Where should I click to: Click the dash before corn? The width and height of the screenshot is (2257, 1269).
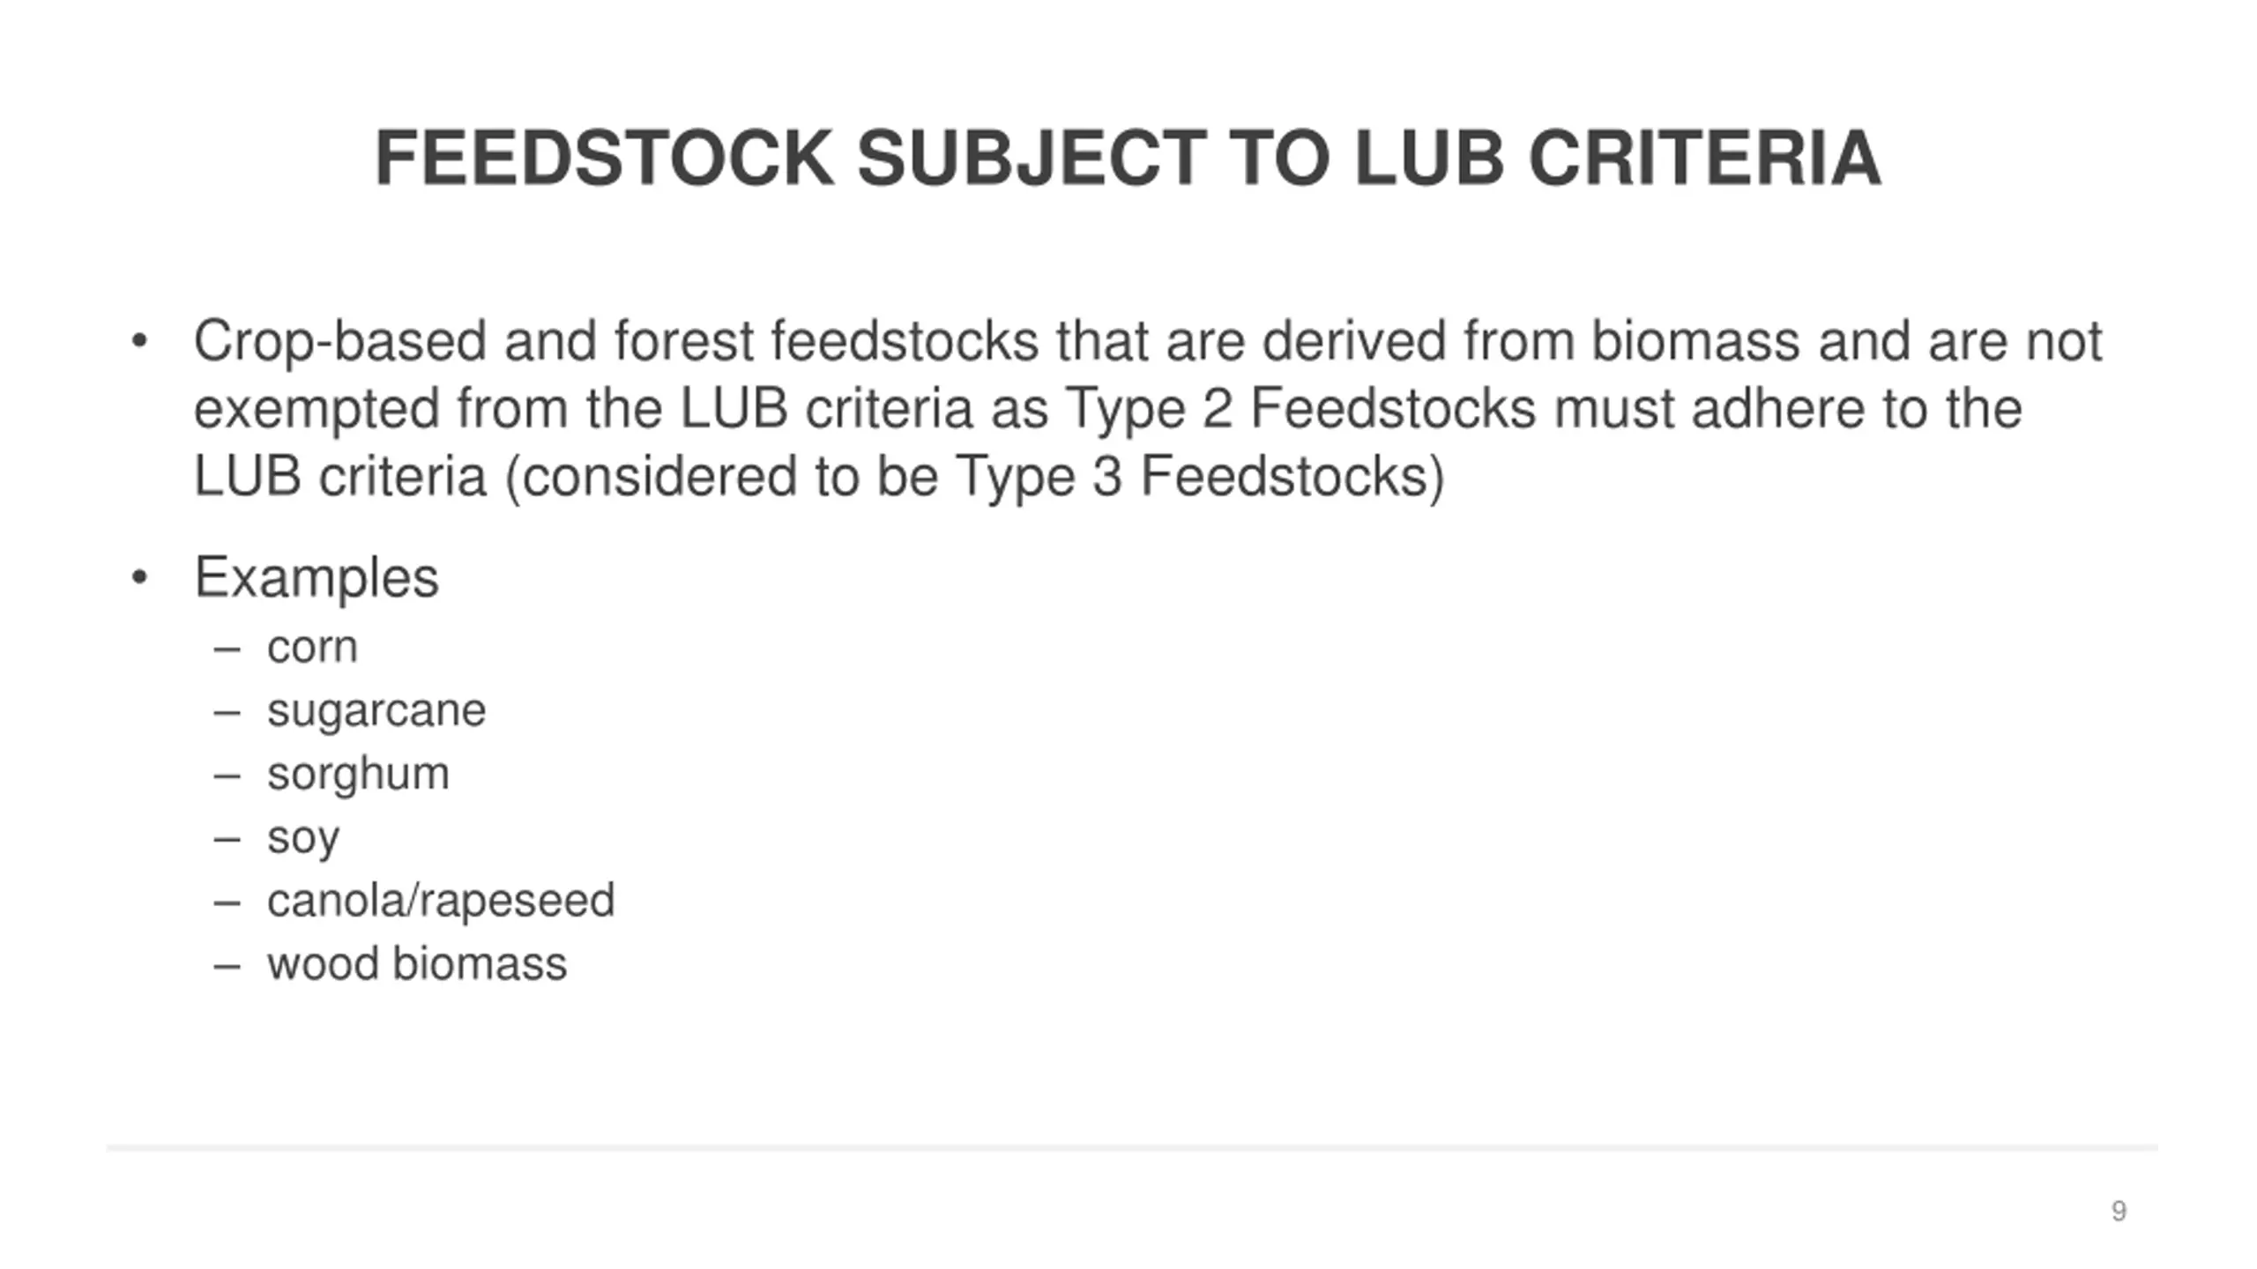[227, 649]
